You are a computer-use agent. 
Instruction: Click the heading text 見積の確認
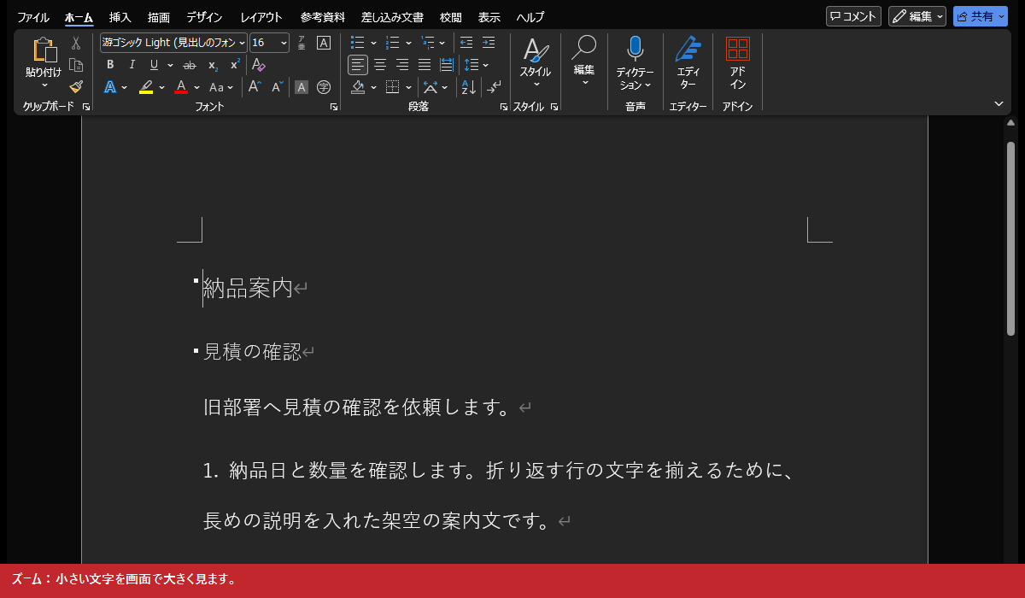point(252,352)
